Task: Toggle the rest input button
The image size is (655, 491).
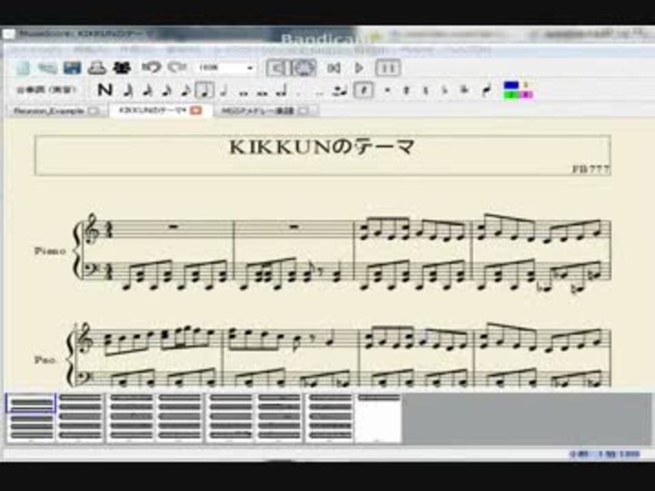Action: pyautogui.click(x=363, y=90)
